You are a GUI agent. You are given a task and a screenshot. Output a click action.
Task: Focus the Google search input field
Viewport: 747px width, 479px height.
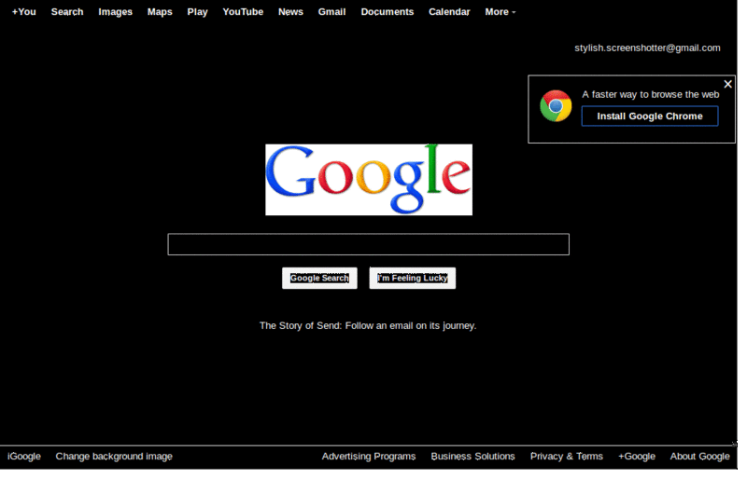[368, 244]
